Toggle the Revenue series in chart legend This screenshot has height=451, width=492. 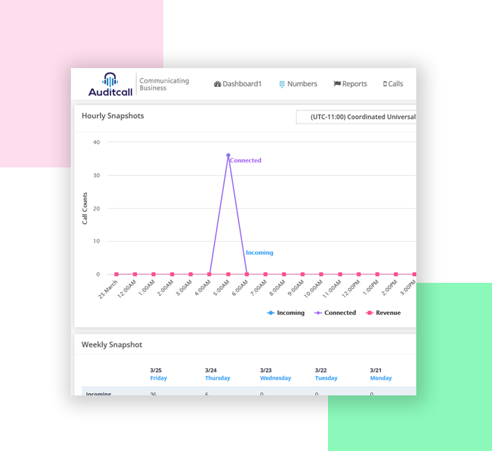pyautogui.click(x=383, y=313)
